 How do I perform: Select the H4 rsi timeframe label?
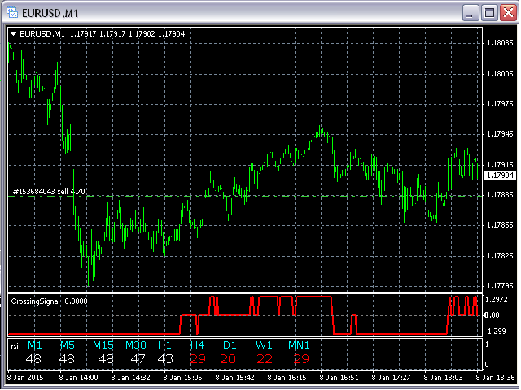point(197,345)
